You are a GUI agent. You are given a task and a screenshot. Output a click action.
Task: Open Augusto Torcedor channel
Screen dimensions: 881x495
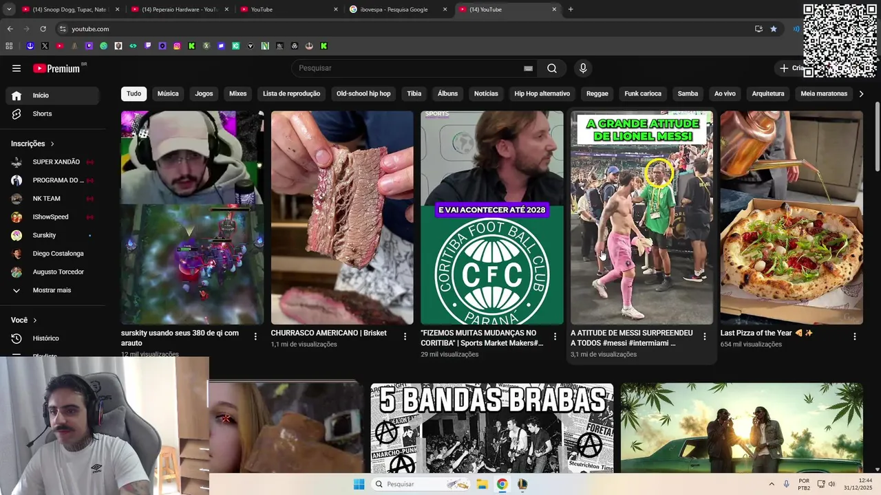tap(52, 272)
